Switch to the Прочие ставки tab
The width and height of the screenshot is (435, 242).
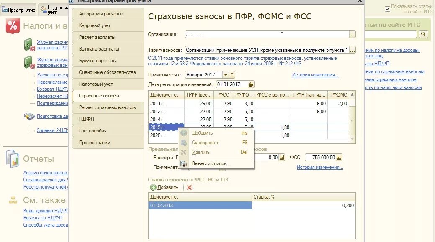click(108, 143)
